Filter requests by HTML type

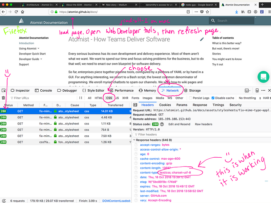(99, 98)
